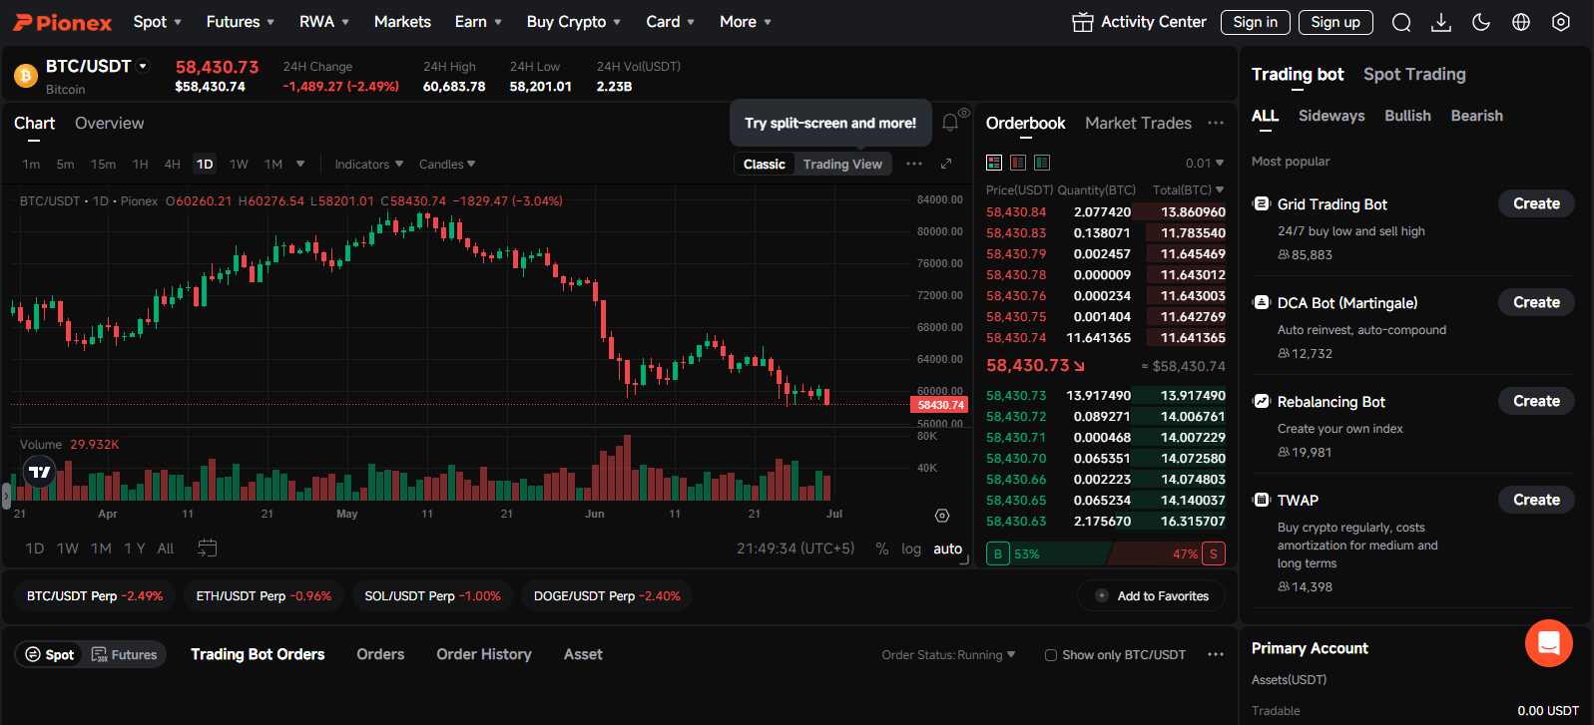Viewport: 1594px width, 725px height.
Task: Switch the orders panel to Futures
Action: [x=125, y=654]
